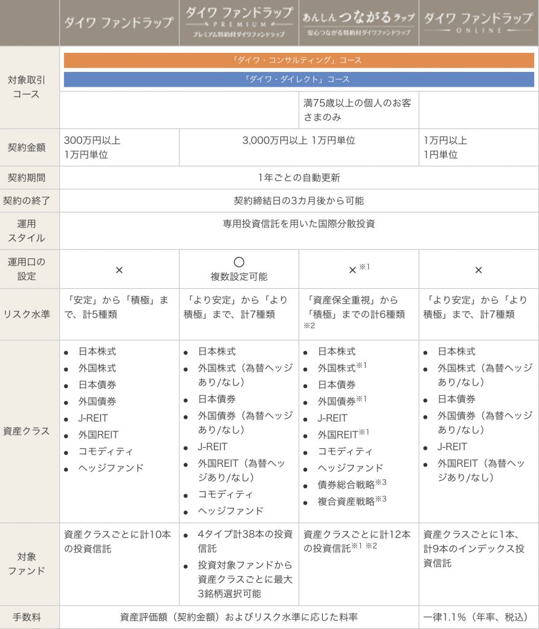Click the × in the ONLINE column

pyautogui.click(x=478, y=270)
